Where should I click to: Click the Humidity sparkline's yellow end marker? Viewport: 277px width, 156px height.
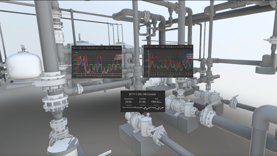click(149, 108)
